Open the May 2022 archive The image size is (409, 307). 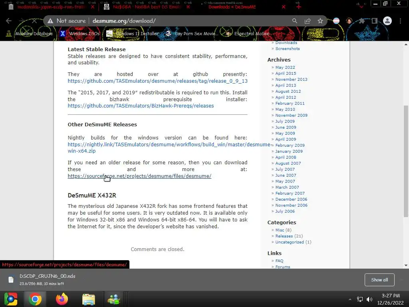(x=285, y=67)
